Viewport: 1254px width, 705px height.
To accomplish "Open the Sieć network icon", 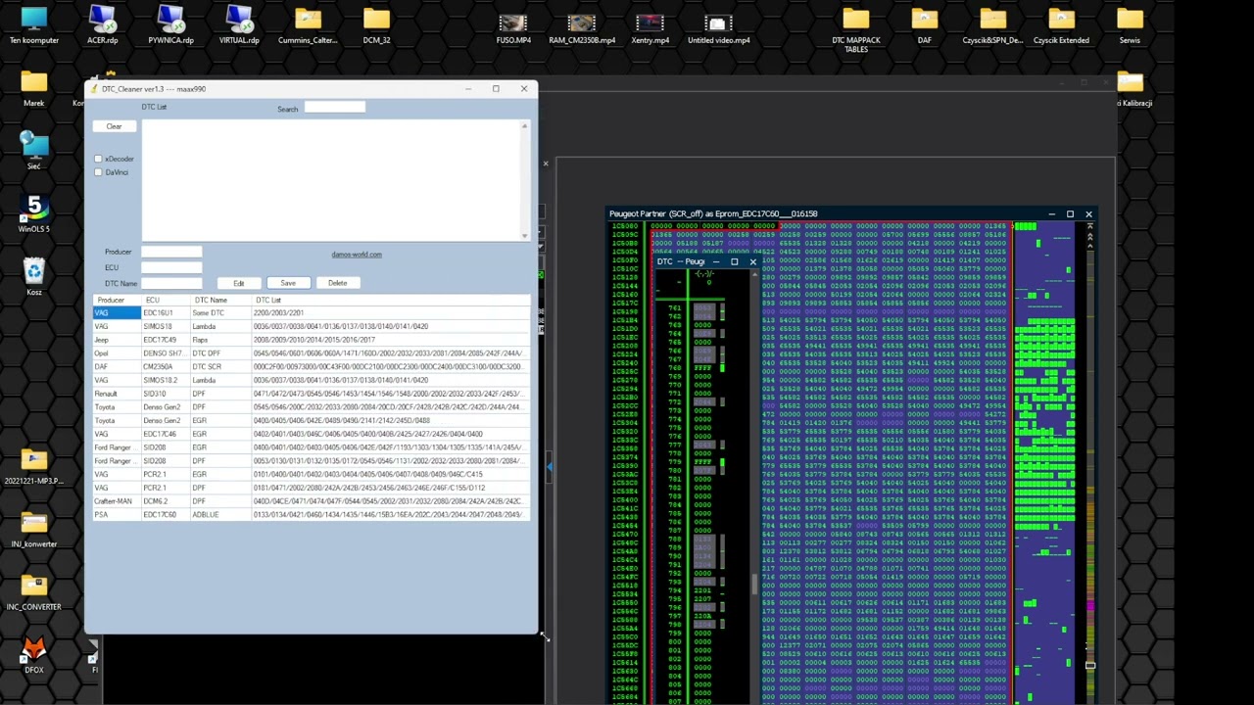I will pos(34,151).
